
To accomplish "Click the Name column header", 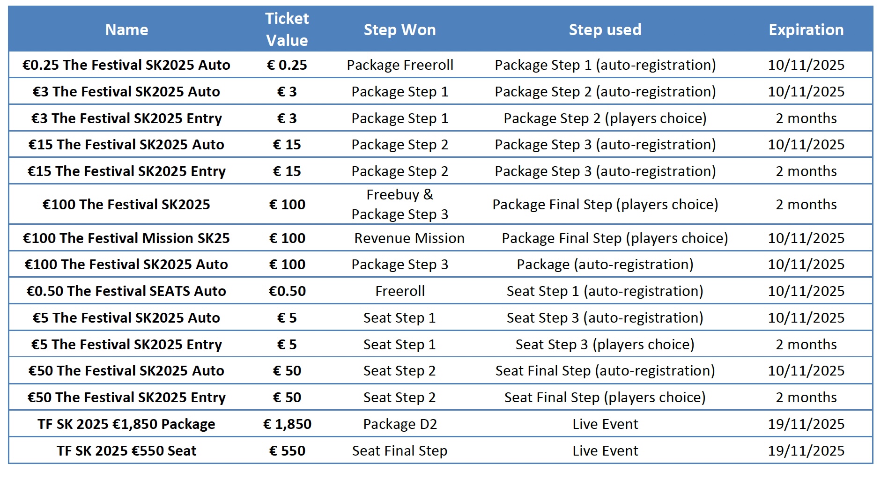I will tap(126, 29).
